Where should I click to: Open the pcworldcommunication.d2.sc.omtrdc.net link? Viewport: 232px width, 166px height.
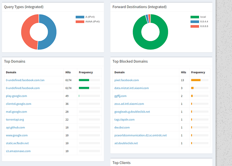pyautogui.click(x=141, y=135)
